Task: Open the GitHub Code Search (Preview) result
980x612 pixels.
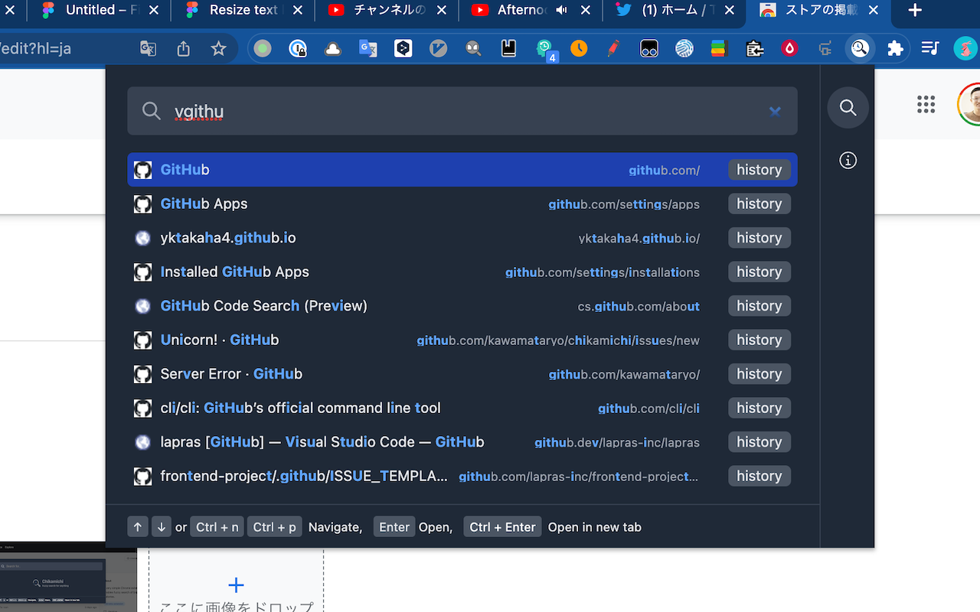Action: click(263, 305)
